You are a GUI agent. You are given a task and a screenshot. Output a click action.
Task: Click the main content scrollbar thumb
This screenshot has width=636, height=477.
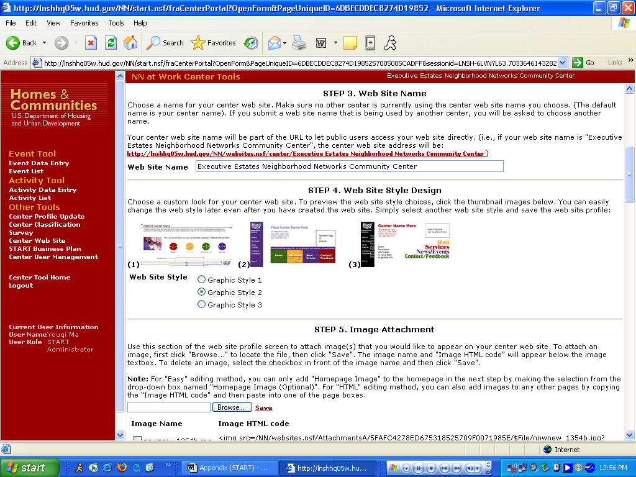629,175
